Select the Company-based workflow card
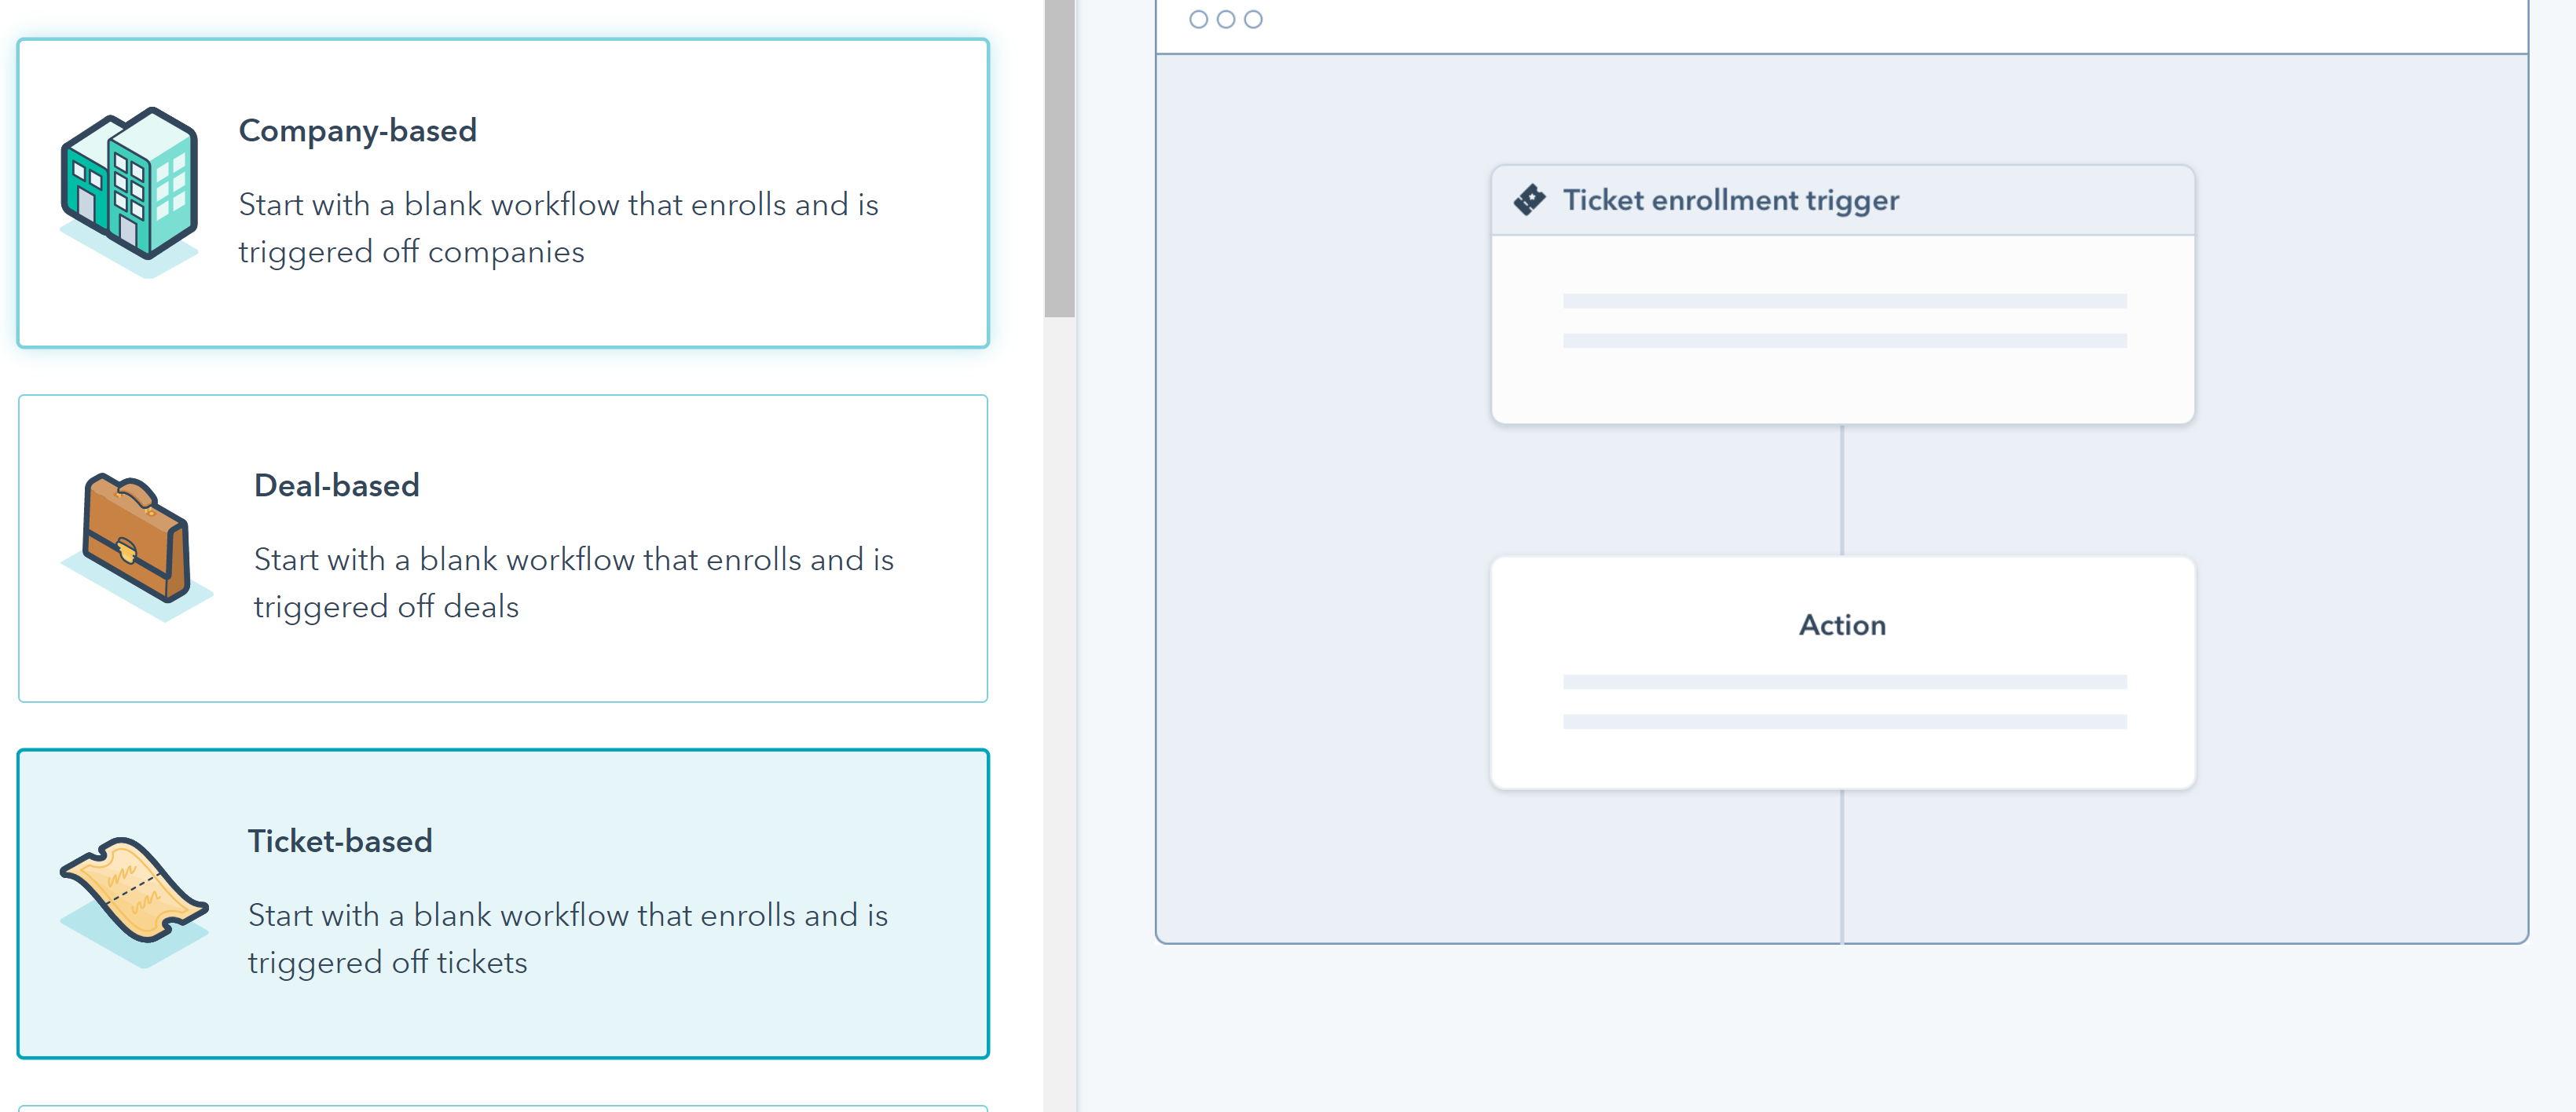This screenshot has height=1112, width=2576. tap(503, 193)
